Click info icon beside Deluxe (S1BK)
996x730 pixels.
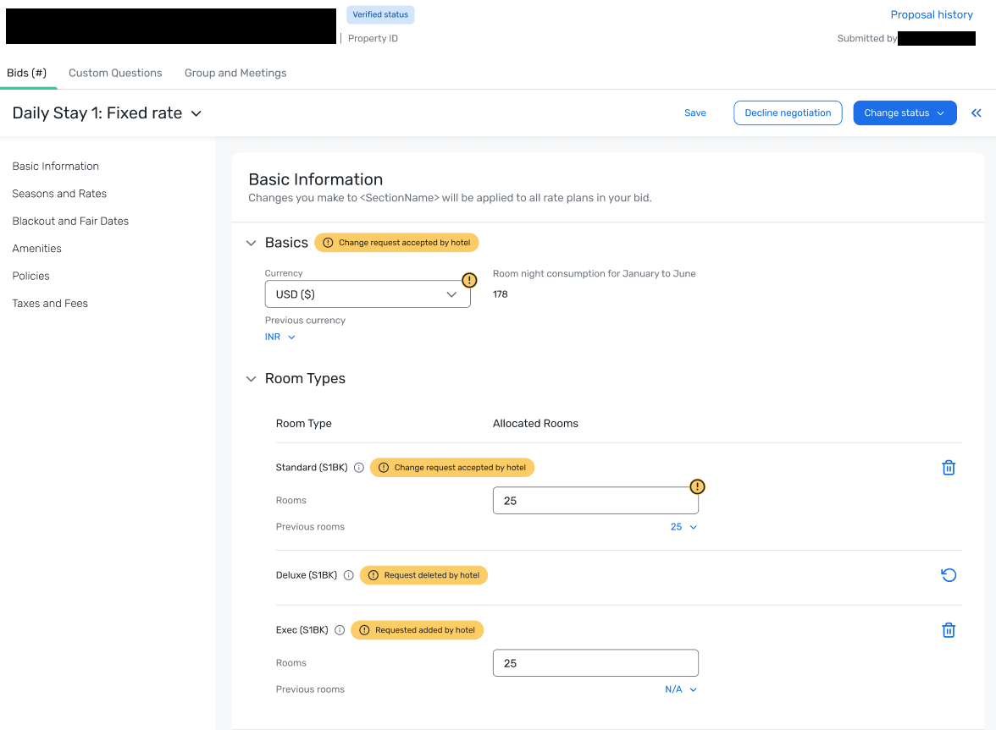pyautogui.click(x=348, y=575)
